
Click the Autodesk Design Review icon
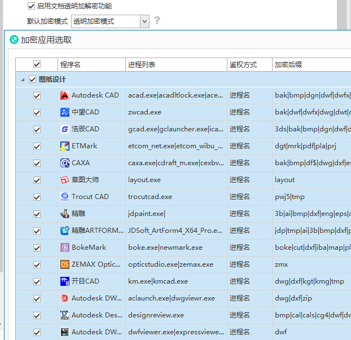tap(65, 315)
